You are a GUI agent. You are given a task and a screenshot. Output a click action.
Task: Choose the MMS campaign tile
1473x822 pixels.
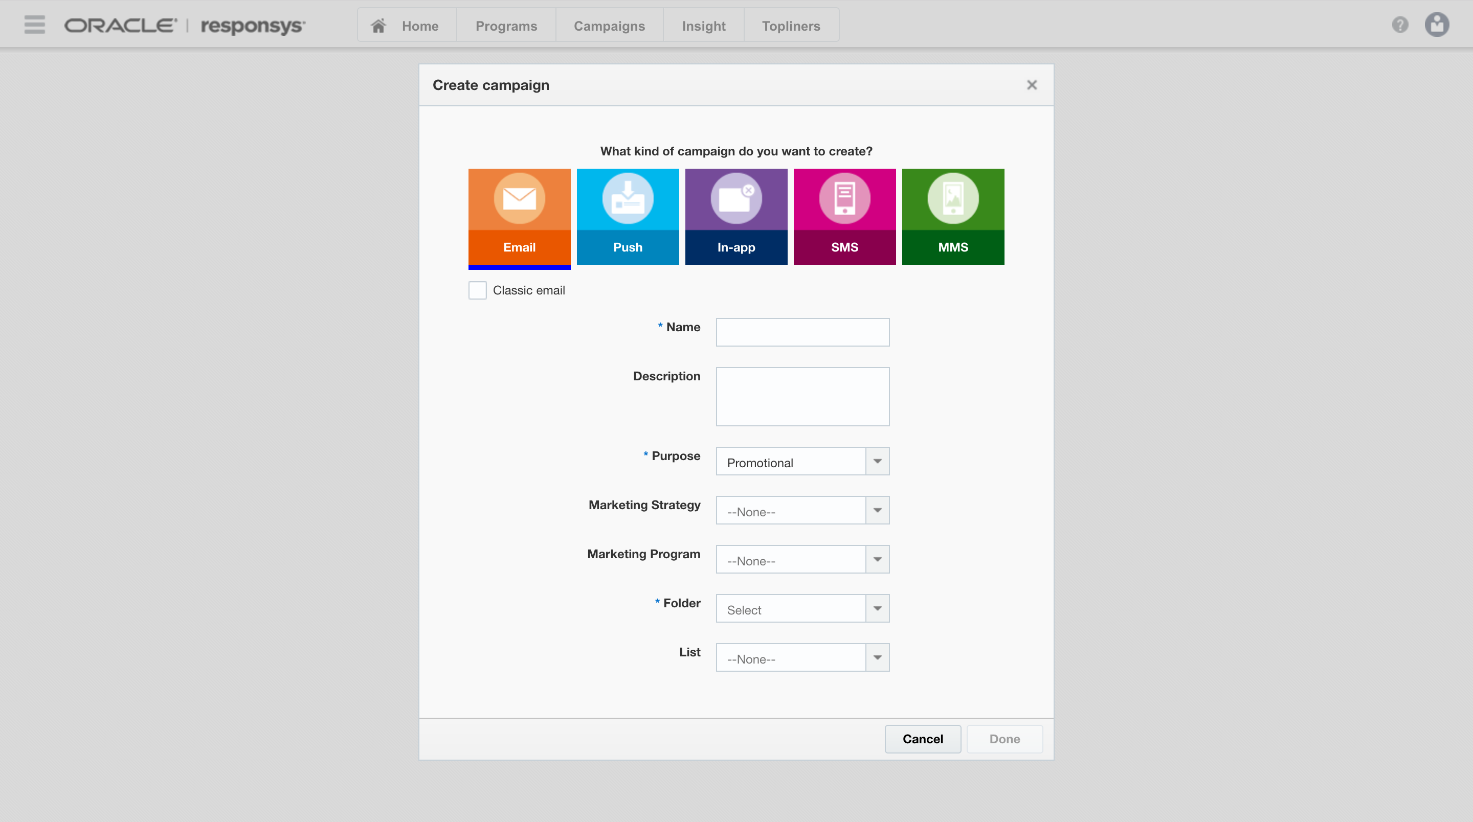953,217
